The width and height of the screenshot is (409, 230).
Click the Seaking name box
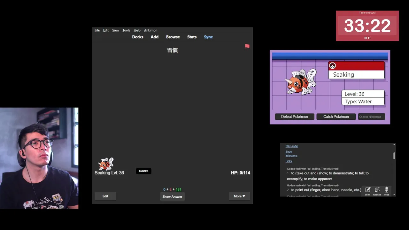point(356,74)
